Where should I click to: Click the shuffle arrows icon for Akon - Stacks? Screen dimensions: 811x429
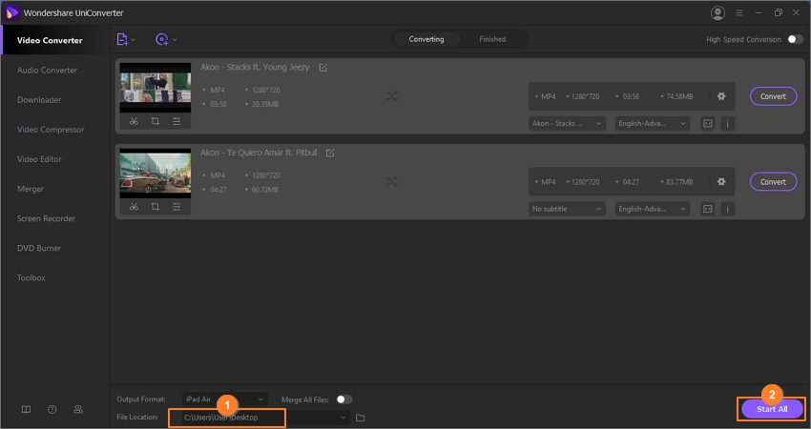(391, 96)
